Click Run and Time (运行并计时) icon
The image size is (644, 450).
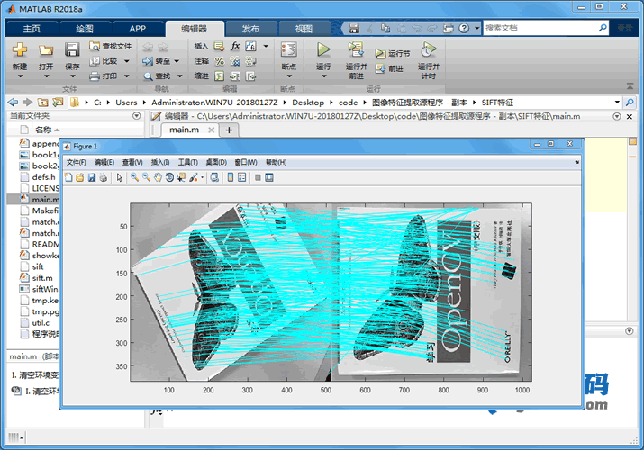pyautogui.click(x=428, y=49)
